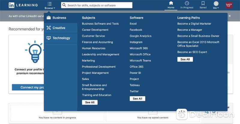Open Office 365 software courses
The width and height of the screenshot is (240, 124).
[136, 67]
